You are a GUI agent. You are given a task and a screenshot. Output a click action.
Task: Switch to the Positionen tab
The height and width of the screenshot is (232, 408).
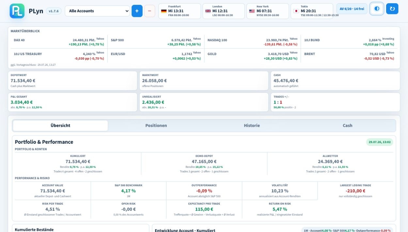tap(156, 125)
